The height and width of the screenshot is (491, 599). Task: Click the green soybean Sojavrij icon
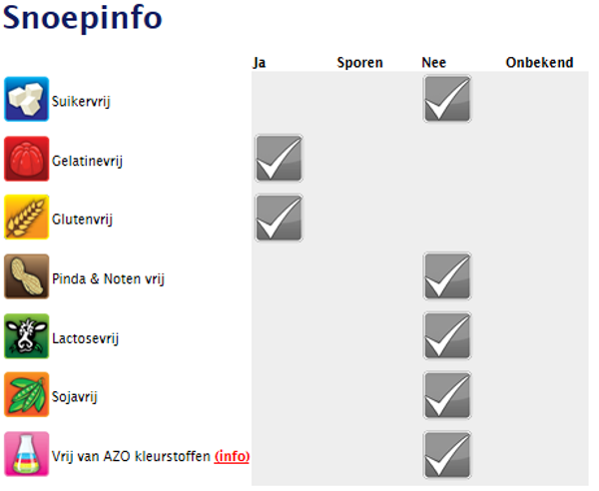click(27, 395)
